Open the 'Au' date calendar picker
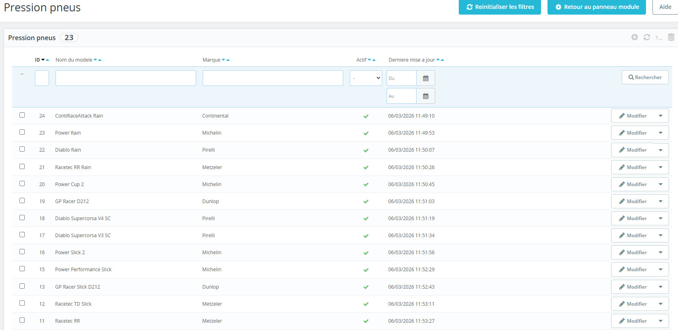The width and height of the screenshot is (678, 330). coord(426,96)
